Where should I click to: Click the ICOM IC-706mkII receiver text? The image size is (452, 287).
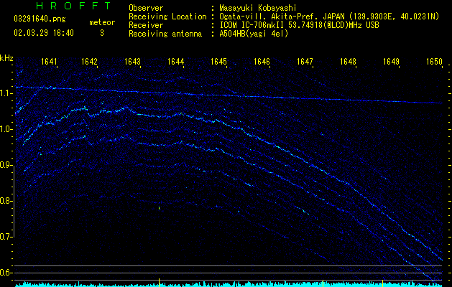pos(299,25)
